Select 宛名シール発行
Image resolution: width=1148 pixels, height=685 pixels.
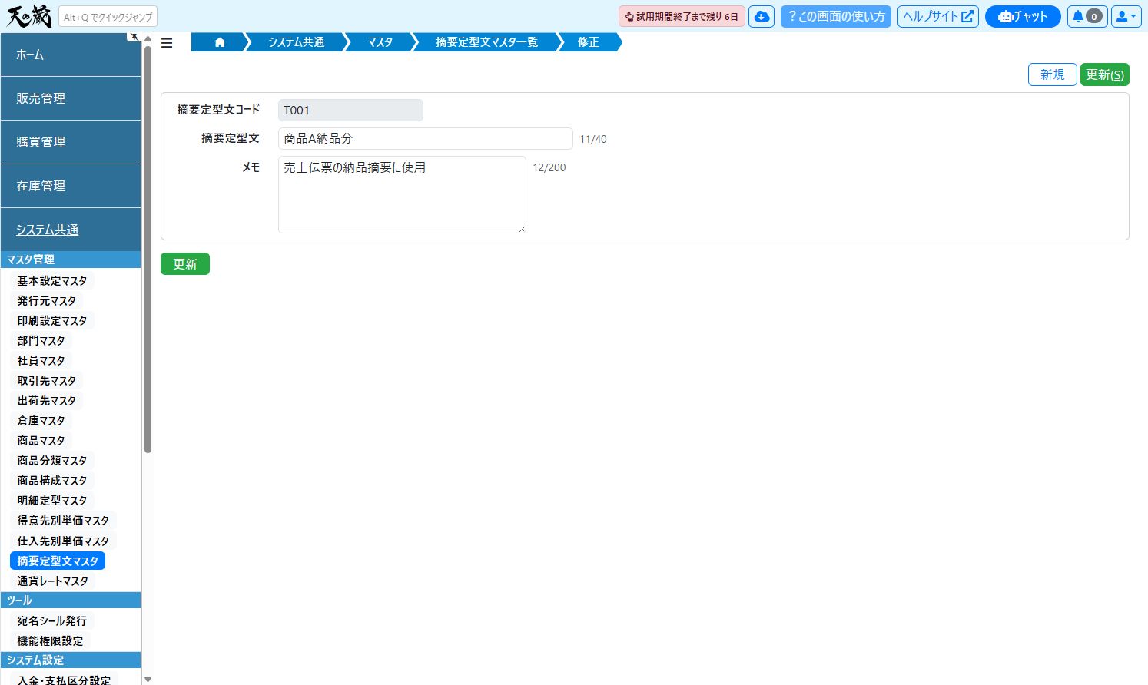(x=52, y=621)
